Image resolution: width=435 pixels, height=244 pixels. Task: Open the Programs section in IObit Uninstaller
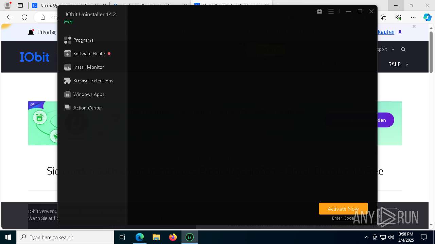[79, 40]
